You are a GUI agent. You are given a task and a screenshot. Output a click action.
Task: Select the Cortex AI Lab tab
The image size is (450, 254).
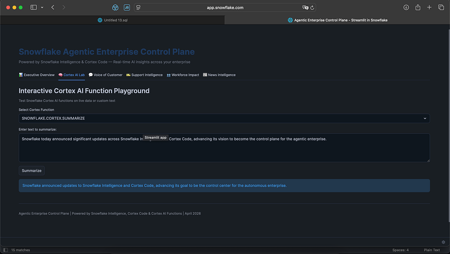click(x=72, y=75)
